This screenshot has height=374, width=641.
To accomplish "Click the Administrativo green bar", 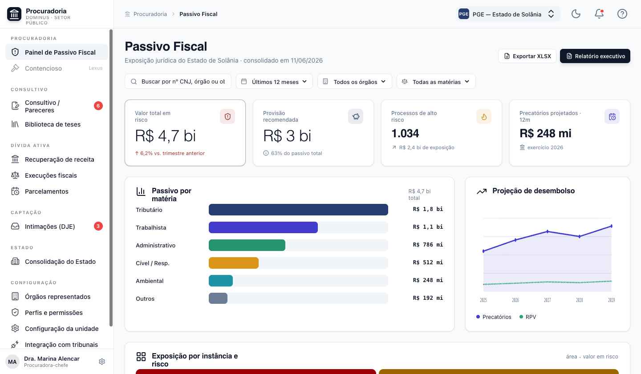I will (x=247, y=245).
